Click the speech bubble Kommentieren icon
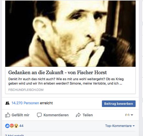Viewport: 143px width, 136px height. pyautogui.click(x=39, y=115)
